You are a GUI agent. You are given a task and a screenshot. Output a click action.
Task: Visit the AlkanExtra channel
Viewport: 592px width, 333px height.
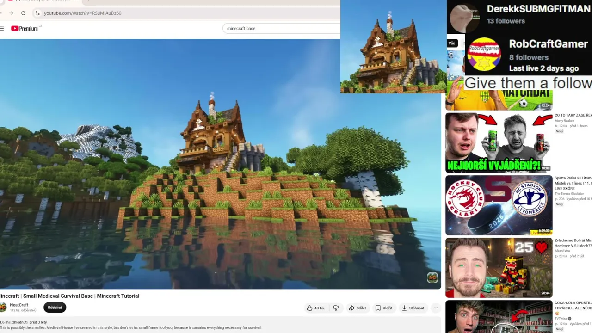562,251
